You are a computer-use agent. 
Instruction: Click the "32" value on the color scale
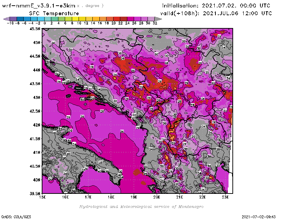click(155, 23)
